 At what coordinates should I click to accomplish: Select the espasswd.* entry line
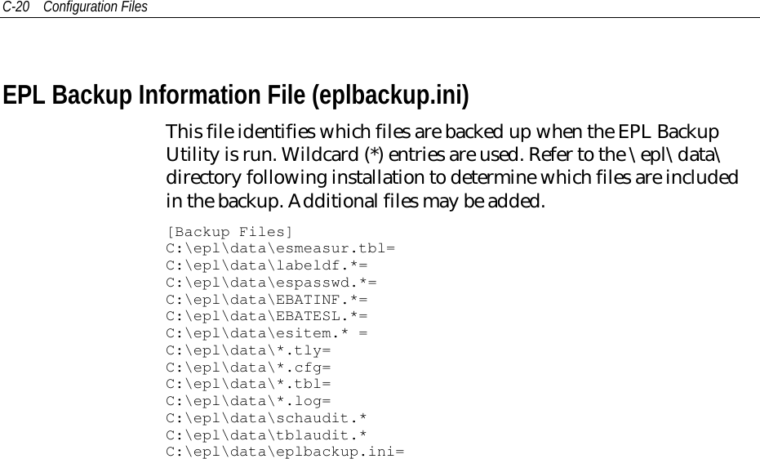[x=271, y=283]
